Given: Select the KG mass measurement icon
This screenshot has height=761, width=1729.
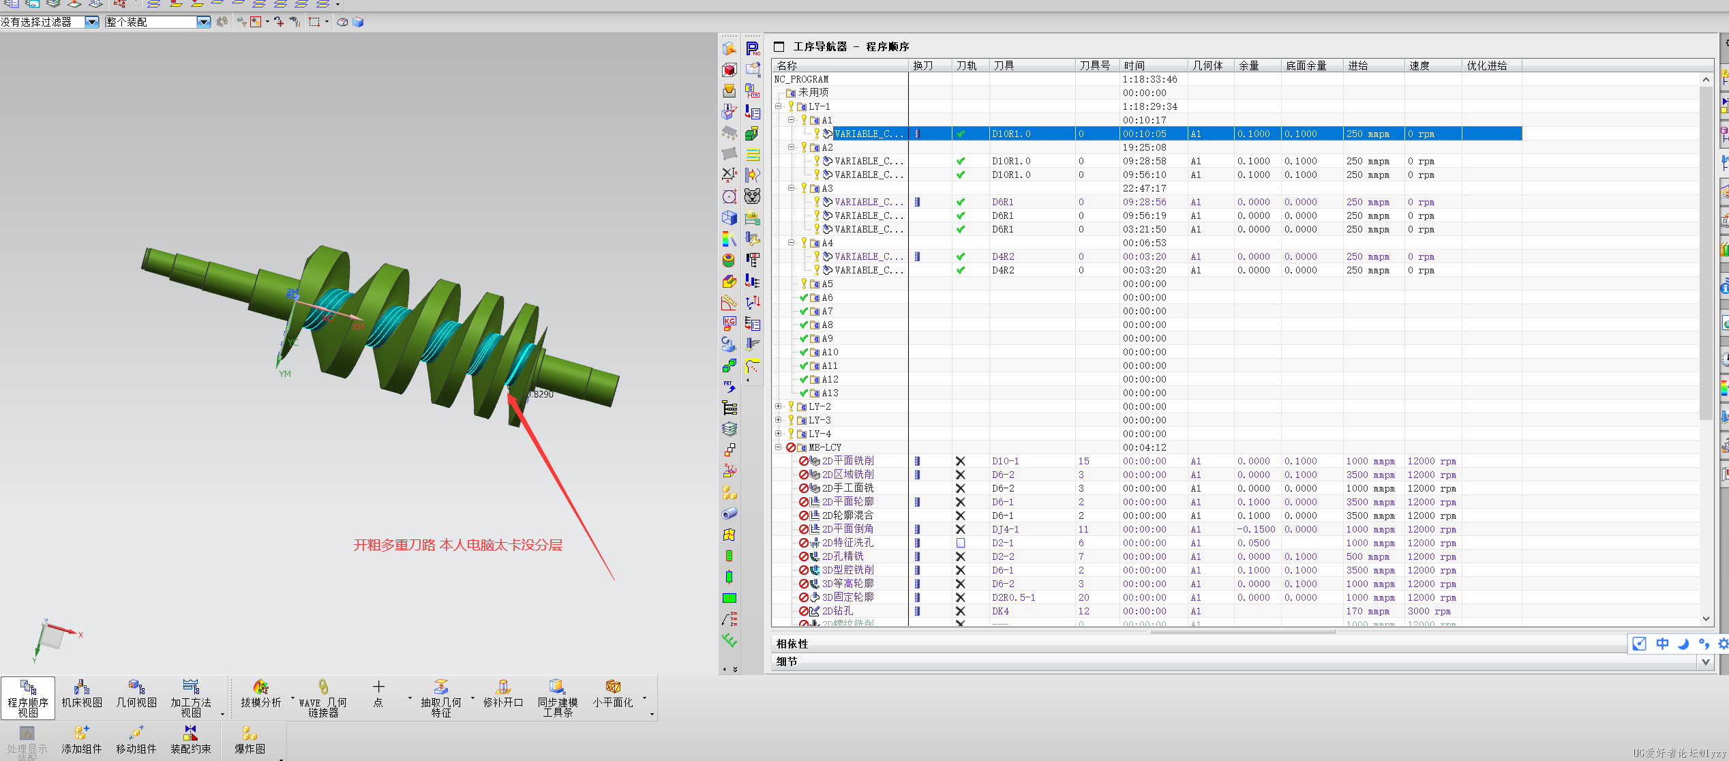Looking at the screenshot, I should pos(730,323).
